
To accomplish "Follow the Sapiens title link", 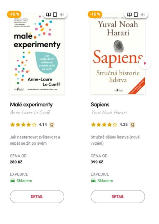I will (100, 105).
